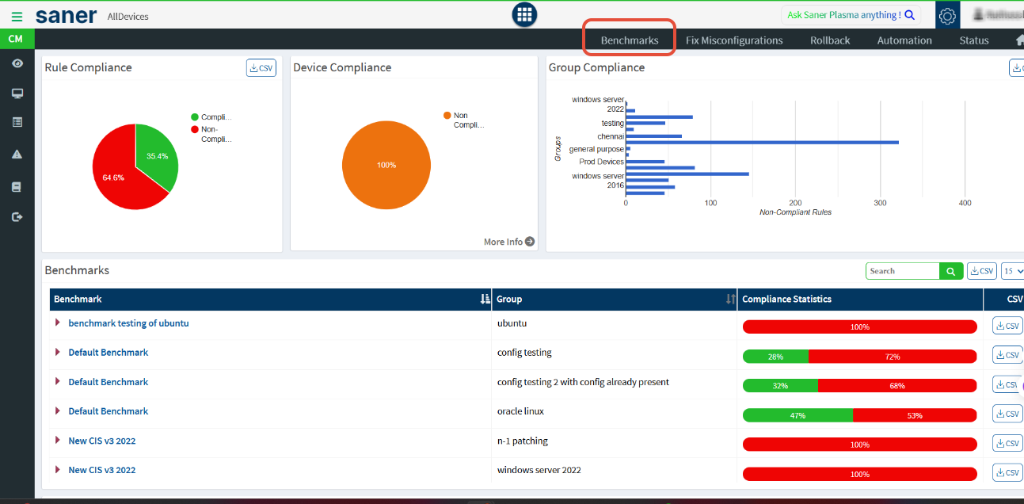Click the More Info arrow in Device Compliance
Screen dimensions: 1024x504
coord(529,242)
